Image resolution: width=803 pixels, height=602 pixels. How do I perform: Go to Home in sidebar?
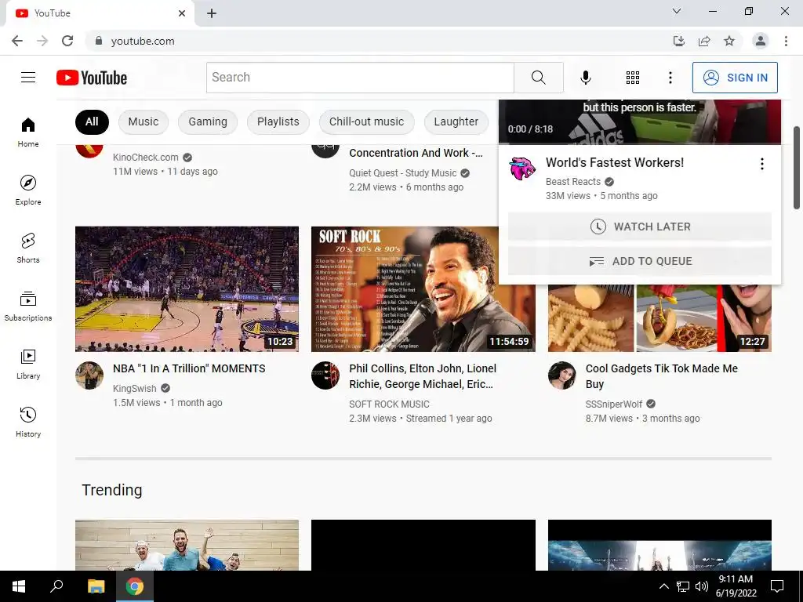coord(28,132)
